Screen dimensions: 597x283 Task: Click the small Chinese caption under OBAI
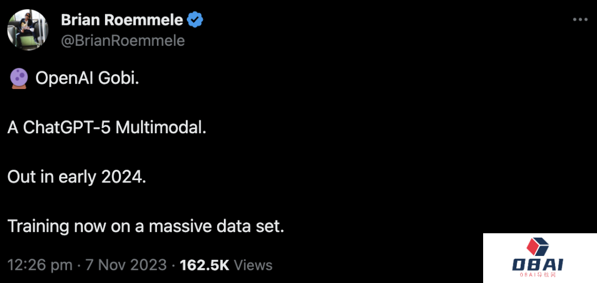[x=537, y=275]
